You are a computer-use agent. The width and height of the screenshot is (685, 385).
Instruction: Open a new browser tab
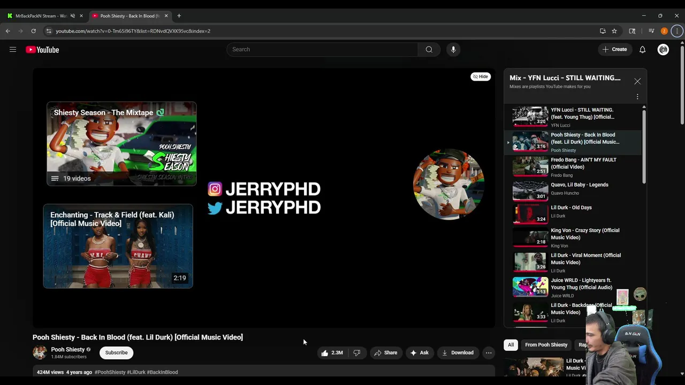tap(179, 16)
